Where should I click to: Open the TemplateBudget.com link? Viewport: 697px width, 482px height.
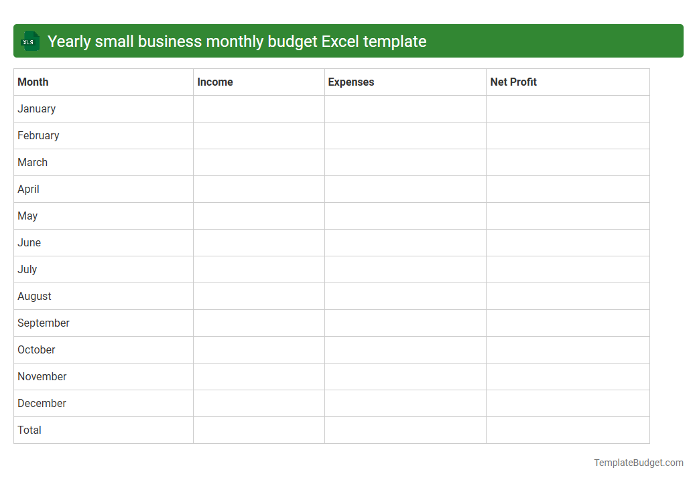point(638,462)
